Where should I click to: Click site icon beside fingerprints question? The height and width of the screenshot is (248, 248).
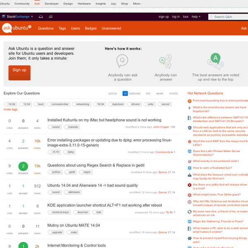(189, 108)
